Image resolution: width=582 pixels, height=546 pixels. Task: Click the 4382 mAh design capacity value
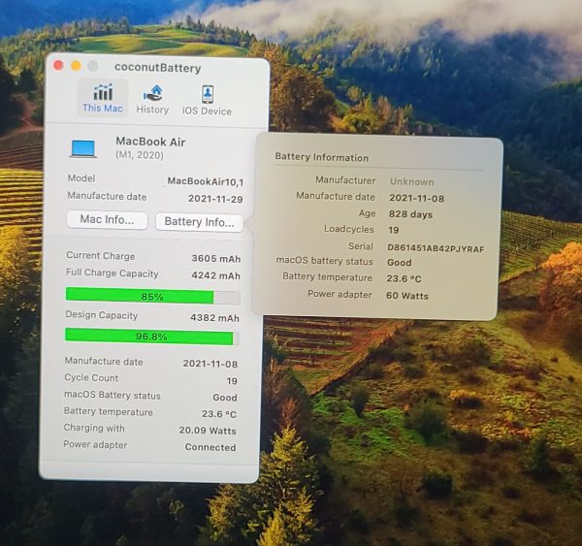click(215, 317)
